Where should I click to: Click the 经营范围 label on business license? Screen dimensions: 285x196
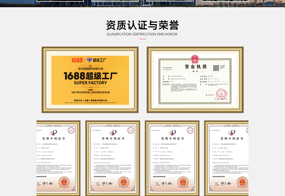tap(166, 84)
